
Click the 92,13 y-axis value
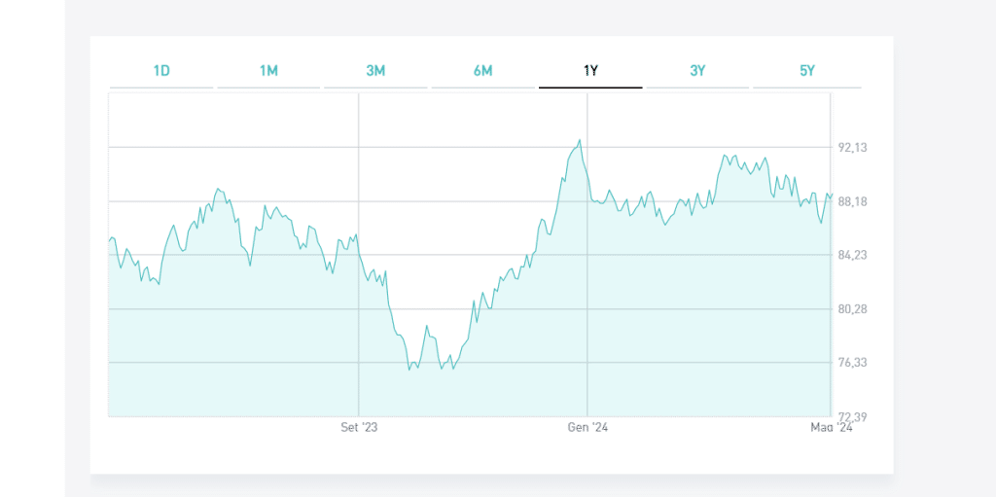pos(852,148)
